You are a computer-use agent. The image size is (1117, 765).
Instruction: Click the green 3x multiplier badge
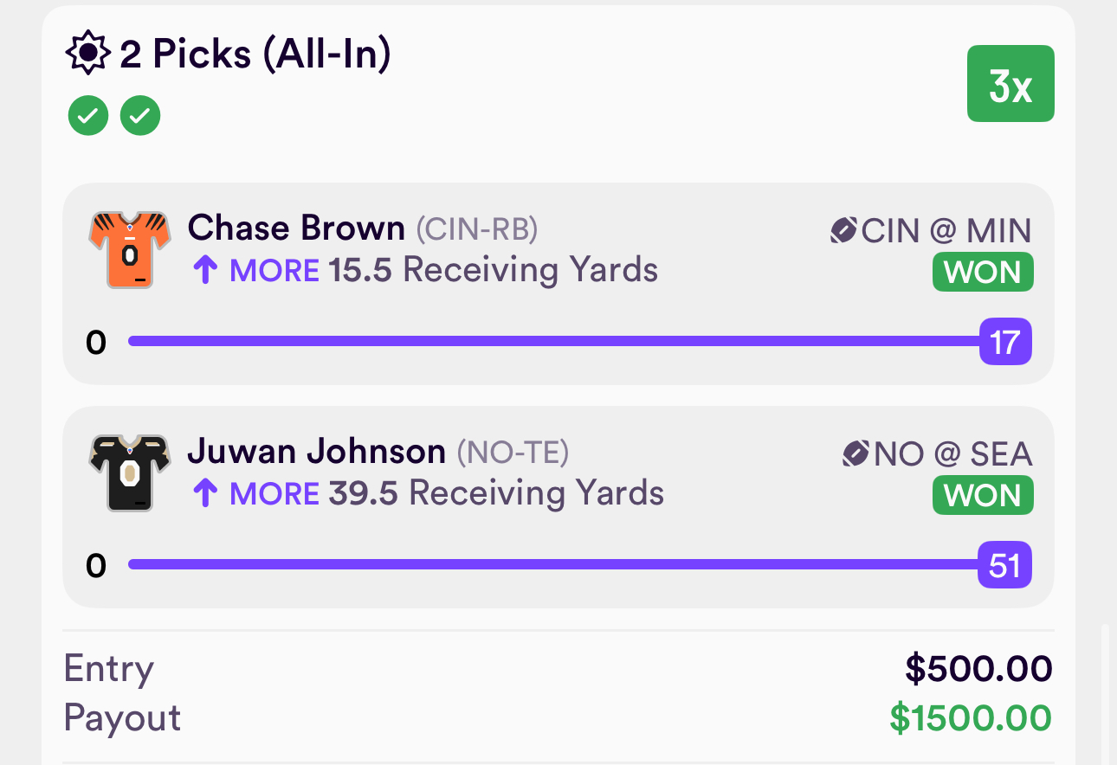pyautogui.click(x=1010, y=84)
